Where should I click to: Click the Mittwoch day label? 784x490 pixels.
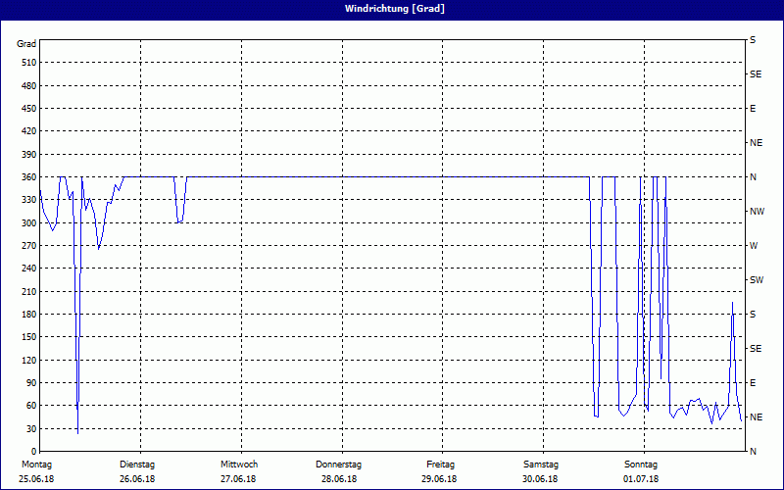click(239, 465)
